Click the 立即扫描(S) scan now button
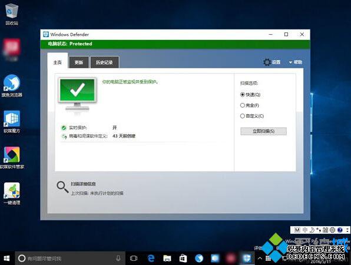Viewport: 351px width, 265px height. click(x=263, y=131)
